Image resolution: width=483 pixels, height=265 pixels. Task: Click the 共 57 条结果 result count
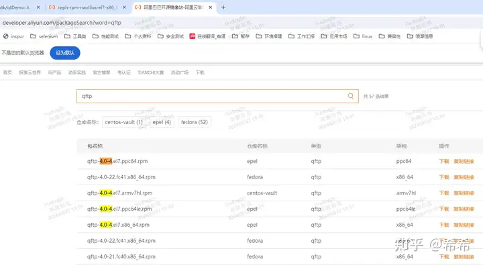[376, 97]
